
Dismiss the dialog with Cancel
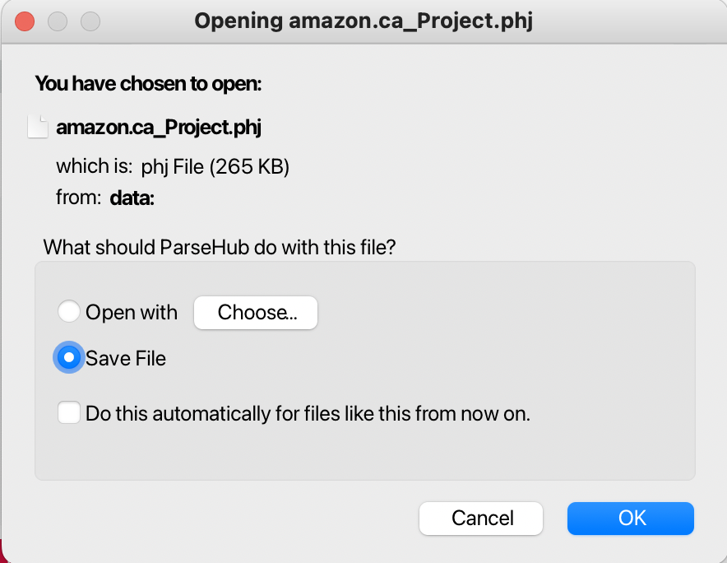click(481, 518)
